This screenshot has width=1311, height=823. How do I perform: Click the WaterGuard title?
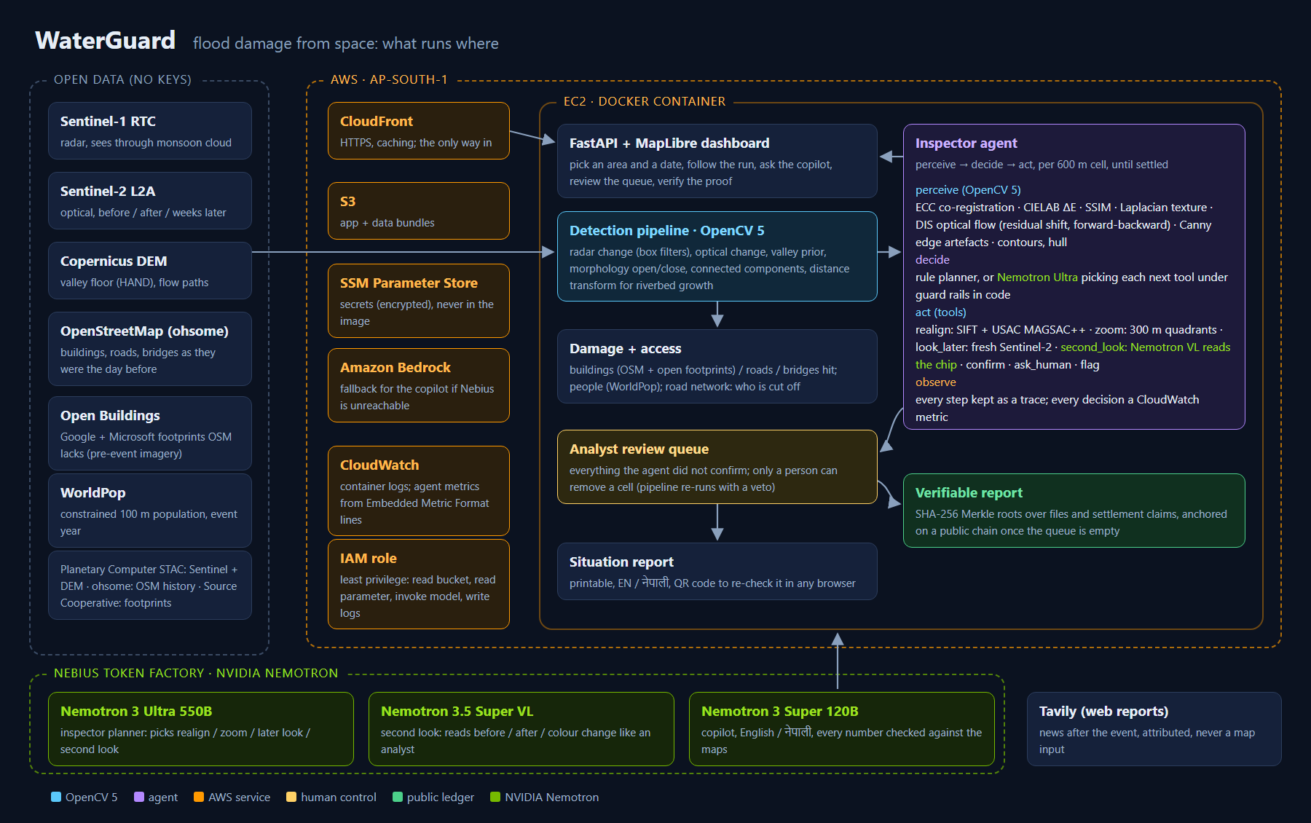106,40
